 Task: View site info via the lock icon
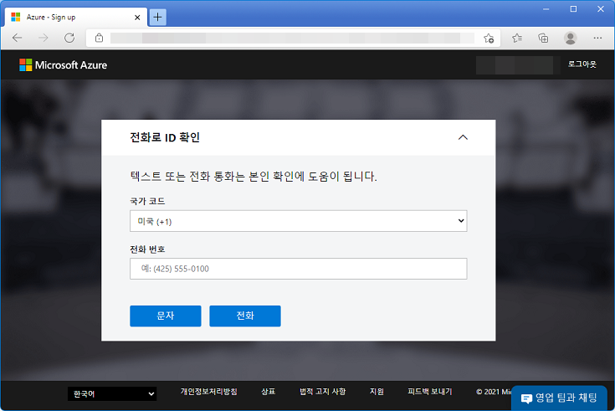(100, 38)
